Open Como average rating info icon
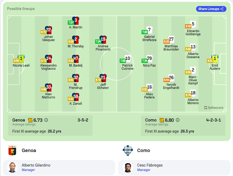 [178, 120]
